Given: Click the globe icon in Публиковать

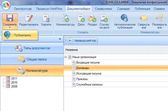Looking at the screenshot, I should [7, 35].
